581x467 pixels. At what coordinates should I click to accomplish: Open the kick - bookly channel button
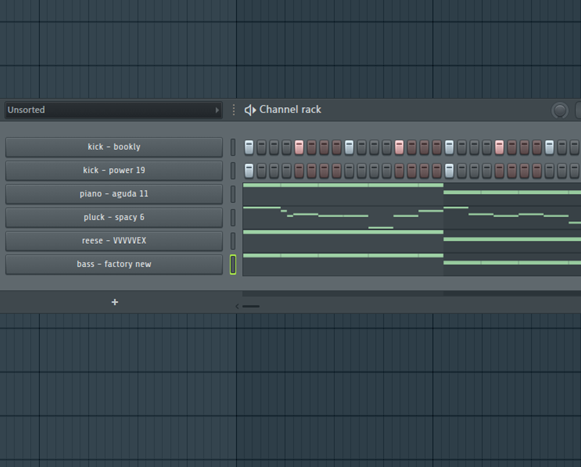tap(114, 147)
